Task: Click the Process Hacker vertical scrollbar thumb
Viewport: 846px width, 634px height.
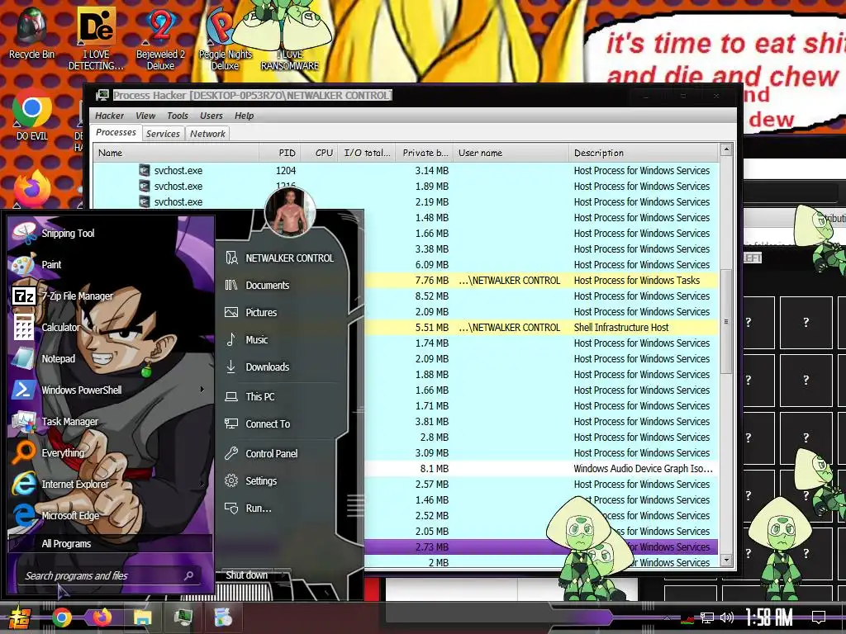Action: tap(726, 321)
